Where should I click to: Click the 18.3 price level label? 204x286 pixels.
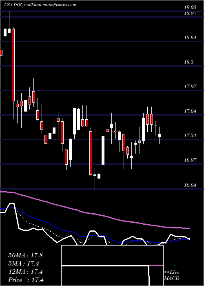(x=188, y=62)
